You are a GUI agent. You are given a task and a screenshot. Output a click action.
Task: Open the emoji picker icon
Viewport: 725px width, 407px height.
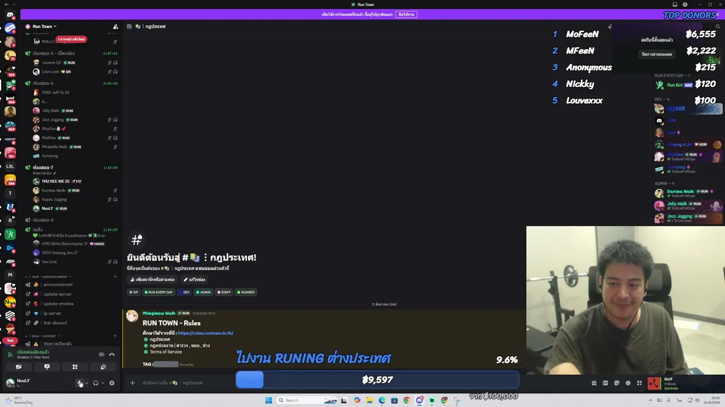[628, 383]
